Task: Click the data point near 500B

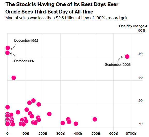Action: point(95,119)
